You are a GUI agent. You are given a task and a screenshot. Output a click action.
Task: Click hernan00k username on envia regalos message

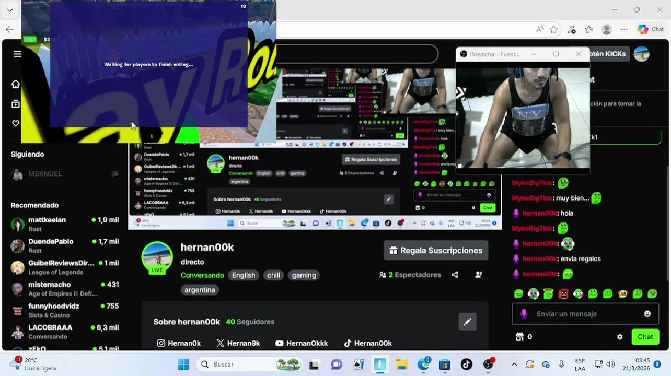[x=540, y=258]
